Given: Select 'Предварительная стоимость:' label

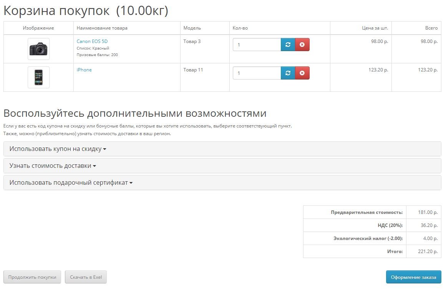Looking at the screenshot, I should 367,212.
